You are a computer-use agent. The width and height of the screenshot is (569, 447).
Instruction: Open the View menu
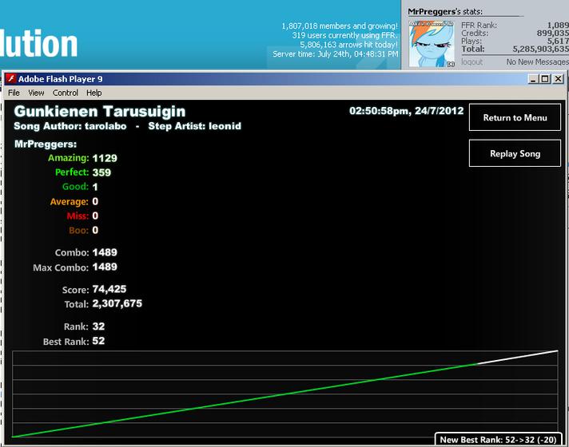pyautogui.click(x=36, y=93)
